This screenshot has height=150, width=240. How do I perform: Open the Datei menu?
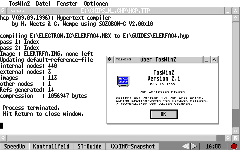(x=43, y=3)
